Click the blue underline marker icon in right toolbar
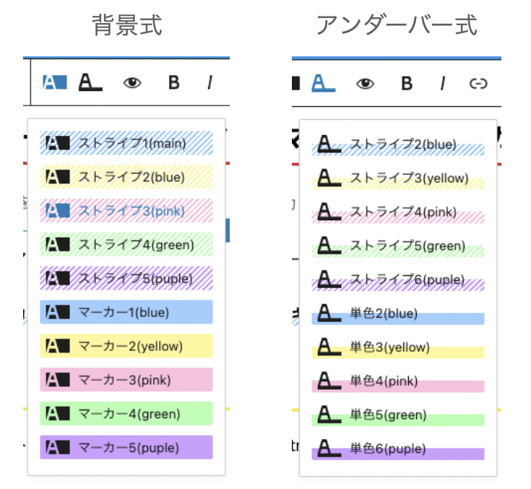Screen dimensions: 531x489 323,83
